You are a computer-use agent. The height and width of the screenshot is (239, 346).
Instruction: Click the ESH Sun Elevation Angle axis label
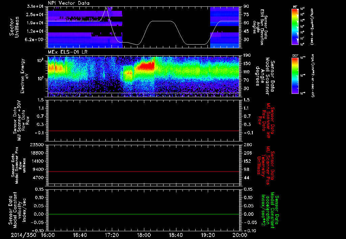(x=260, y=27)
